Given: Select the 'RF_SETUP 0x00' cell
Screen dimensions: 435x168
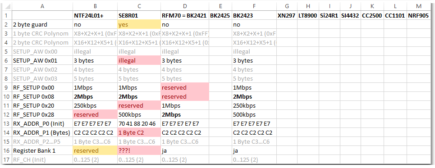Looking at the screenshot, I should 42,88.
